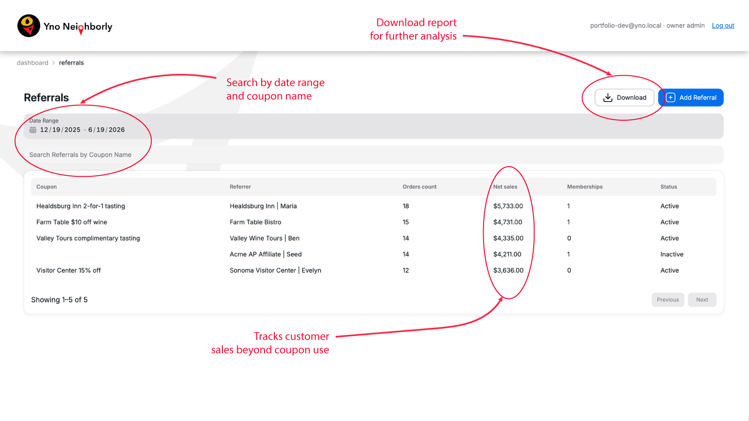The image size is (749, 421).
Task: Click the Next pagination button
Action: pyautogui.click(x=702, y=300)
